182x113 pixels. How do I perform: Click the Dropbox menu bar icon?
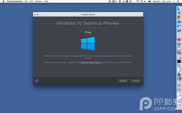coord(130,2)
